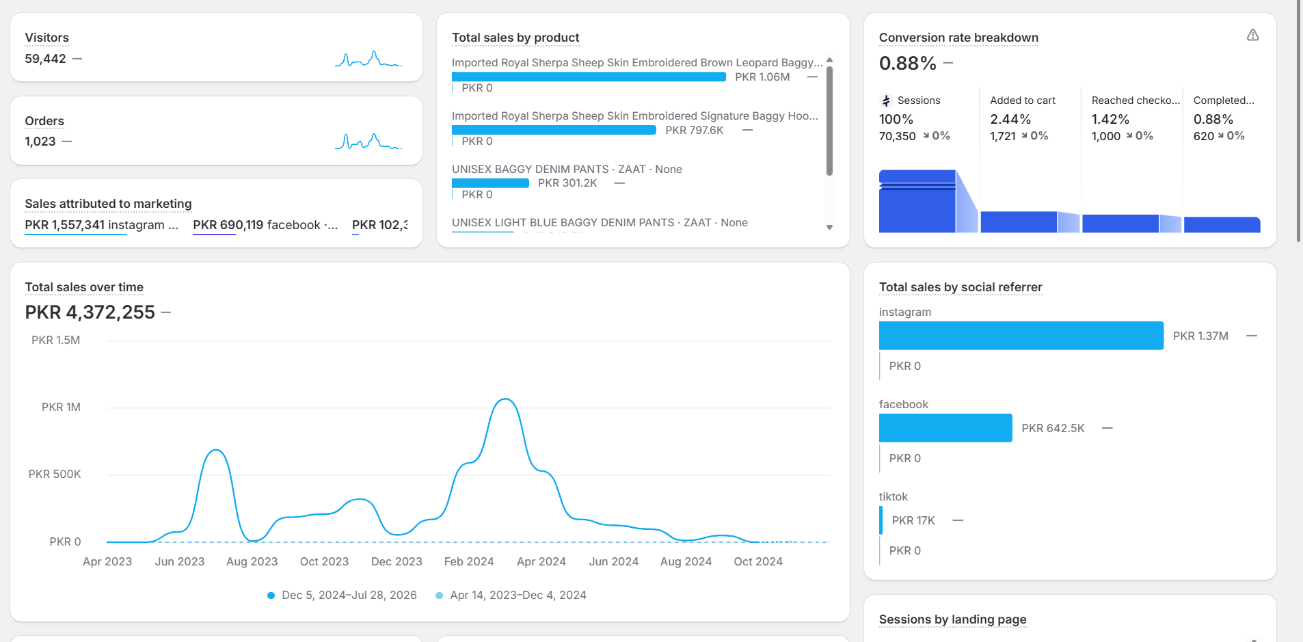The width and height of the screenshot is (1303, 642).
Task: Click the tiktok PKR 17K bar
Action: (x=881, y=520)
